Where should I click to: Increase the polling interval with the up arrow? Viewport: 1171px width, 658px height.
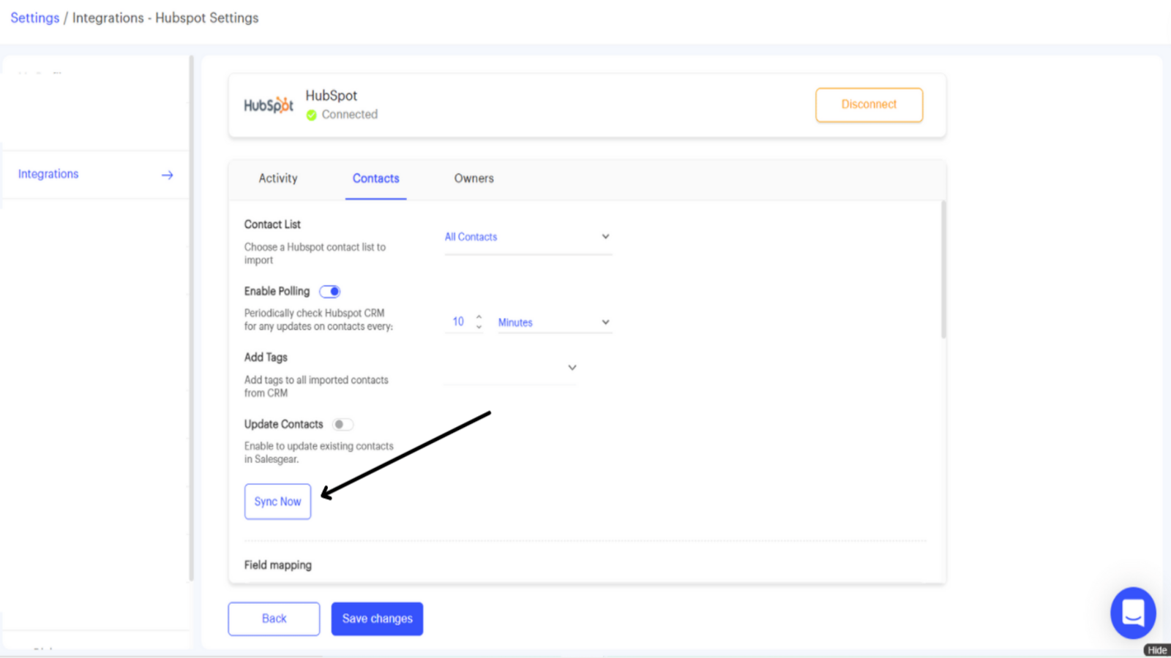[479, 317]
